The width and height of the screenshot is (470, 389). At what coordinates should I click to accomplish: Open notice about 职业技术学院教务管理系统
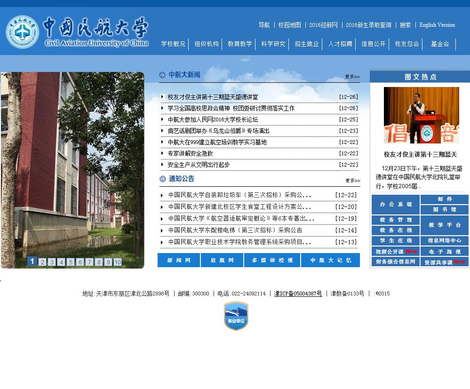(x=239, y=242)
